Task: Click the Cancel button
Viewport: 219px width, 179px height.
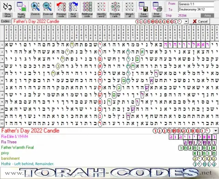Action: point(200,21)
